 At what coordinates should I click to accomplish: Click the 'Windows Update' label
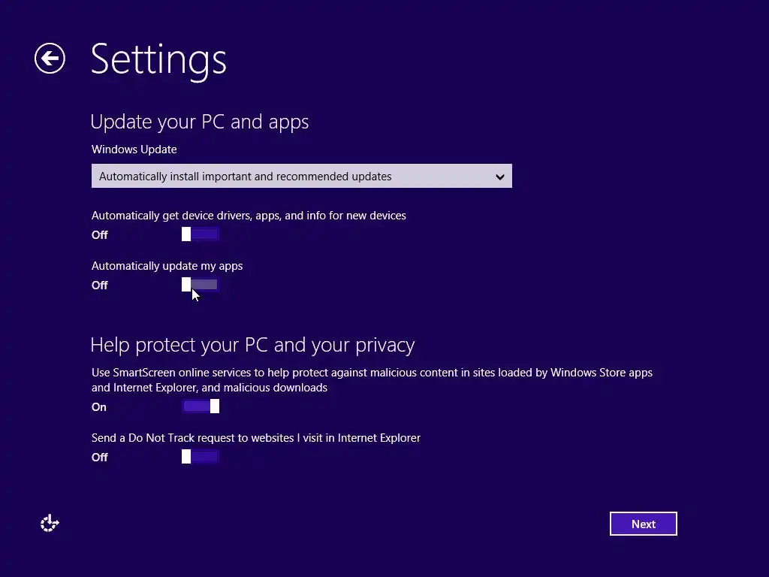[134, 150]
